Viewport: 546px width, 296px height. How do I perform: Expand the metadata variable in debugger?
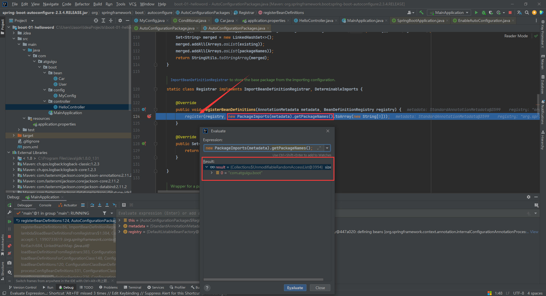[120, 226]
